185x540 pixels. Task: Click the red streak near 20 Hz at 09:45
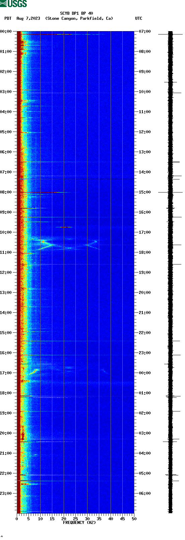tap(65, 227)
